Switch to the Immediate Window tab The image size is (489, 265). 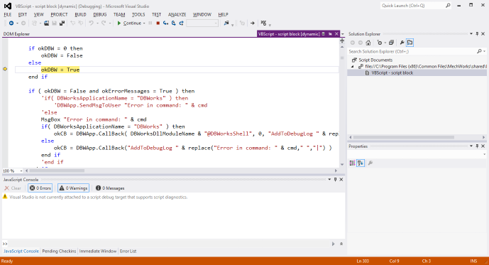coord(98,251)
